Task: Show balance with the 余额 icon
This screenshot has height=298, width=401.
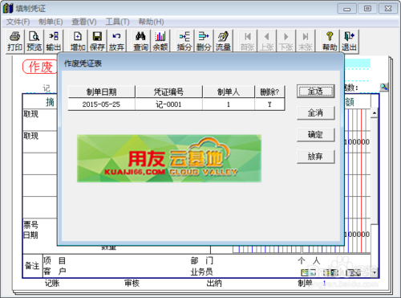Action: tap(160, 41)
